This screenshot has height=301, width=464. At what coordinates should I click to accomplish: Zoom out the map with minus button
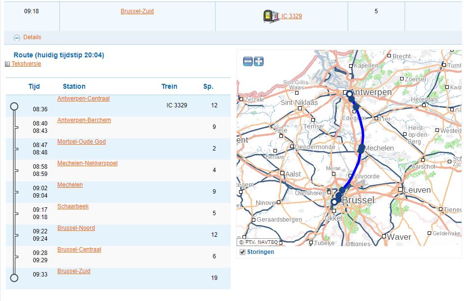click(x=248, y=61)
